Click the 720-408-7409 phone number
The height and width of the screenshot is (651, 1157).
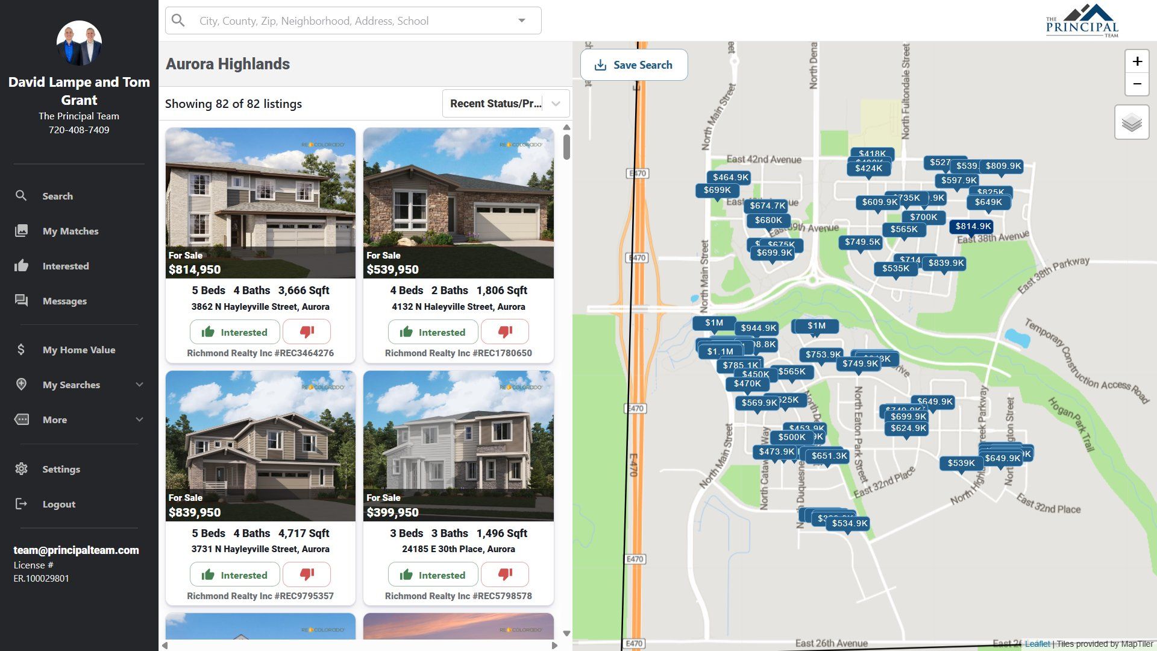[x=79, y=130]
